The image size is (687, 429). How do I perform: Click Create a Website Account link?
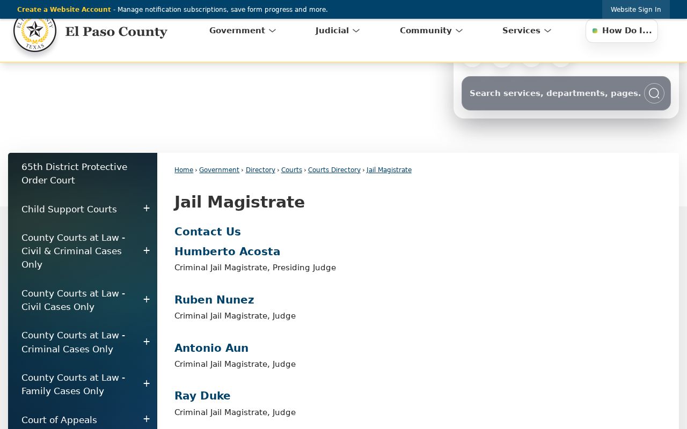click(64, 10)
